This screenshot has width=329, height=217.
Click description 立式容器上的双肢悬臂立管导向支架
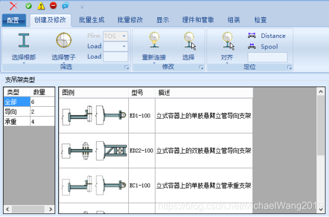point(204,151)
